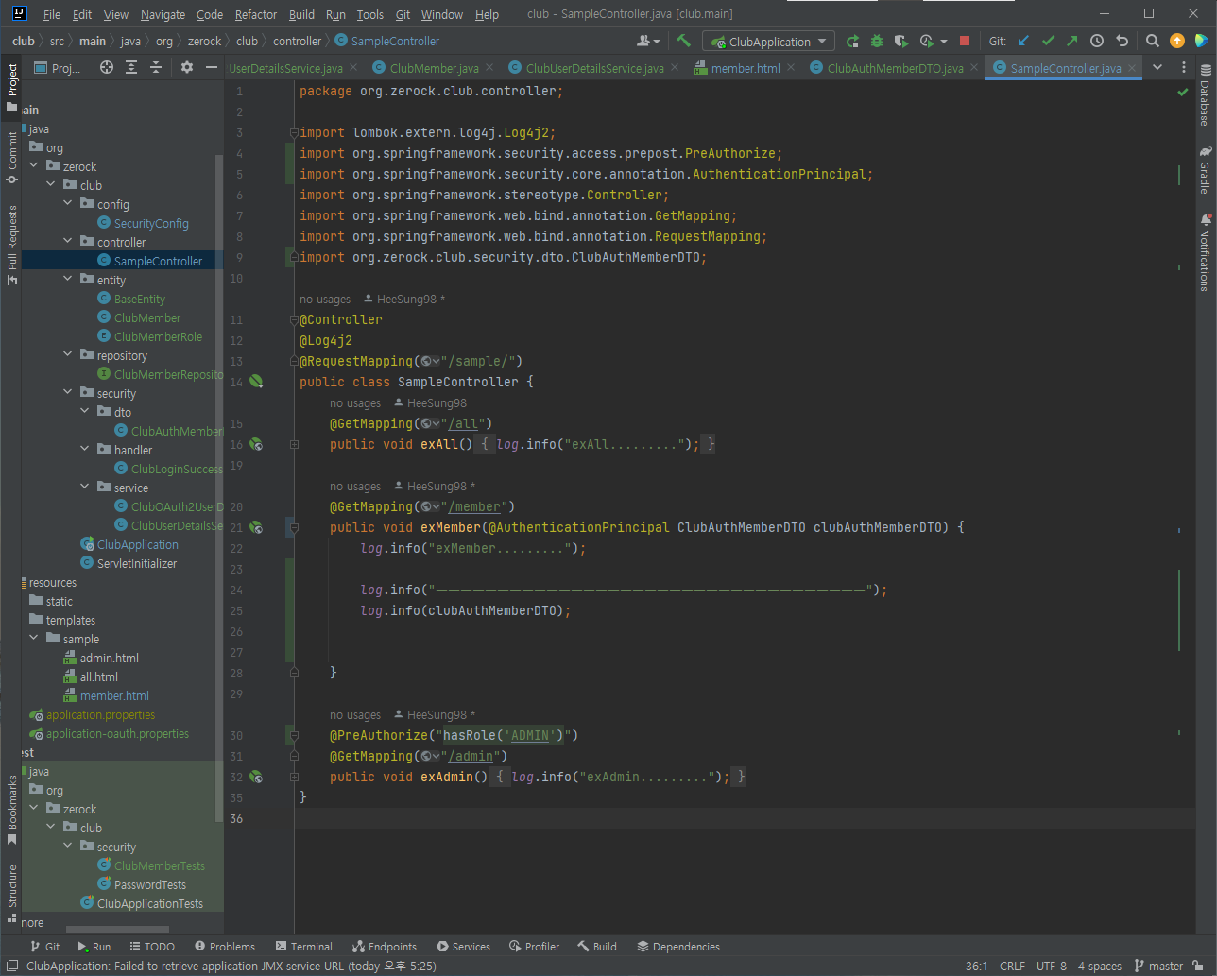This screenshot has height=976, width=1217.
Task: Click the 4 spaces indent widget
Action: [1100, 966]
